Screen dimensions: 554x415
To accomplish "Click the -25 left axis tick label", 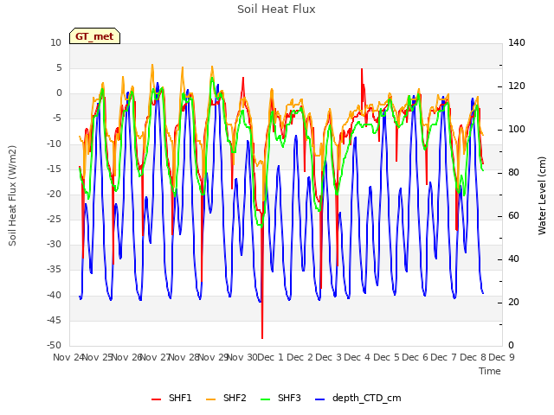I will click(55, 219).
